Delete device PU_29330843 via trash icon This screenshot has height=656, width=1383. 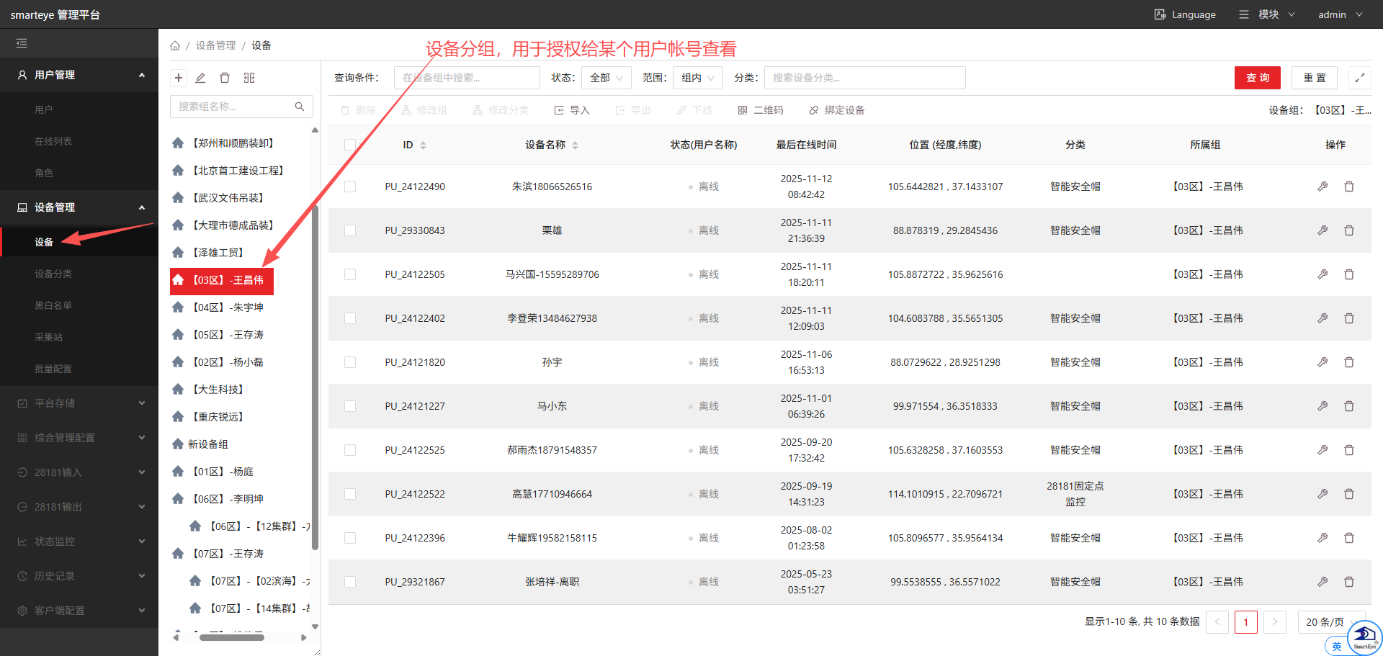1348,230
